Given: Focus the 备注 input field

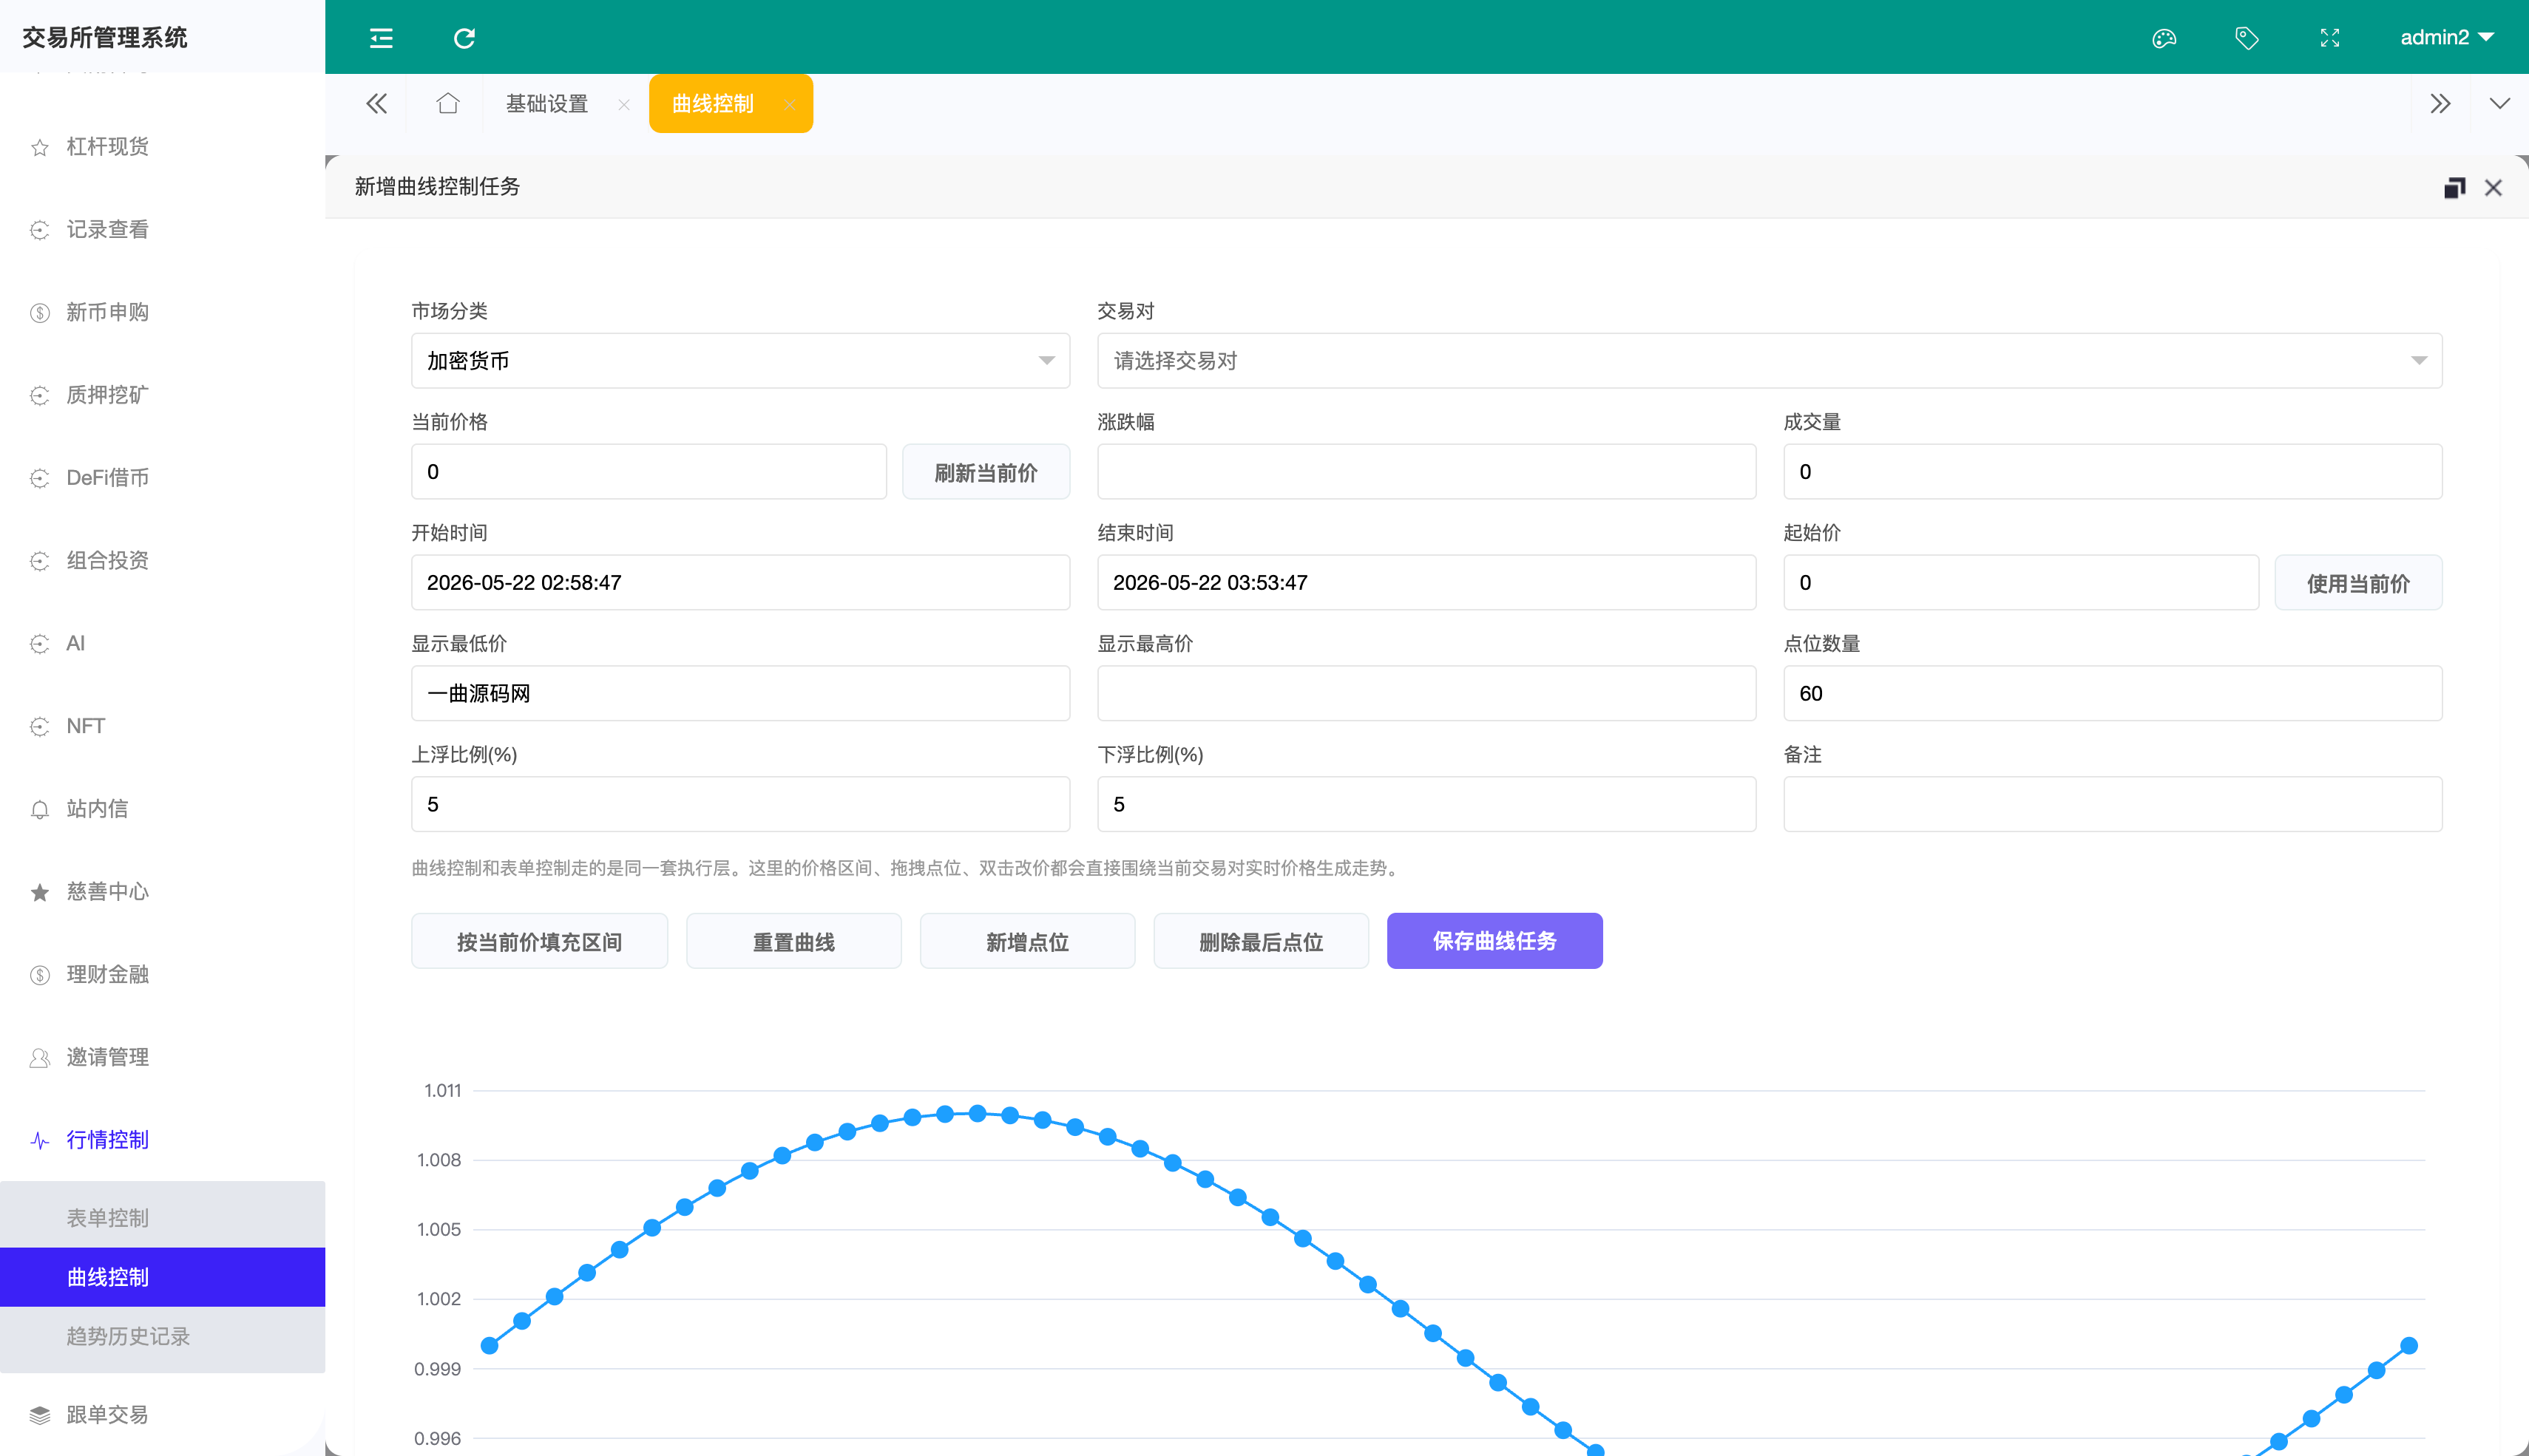Looking at the screenshot, I should tap(2112, 804).
